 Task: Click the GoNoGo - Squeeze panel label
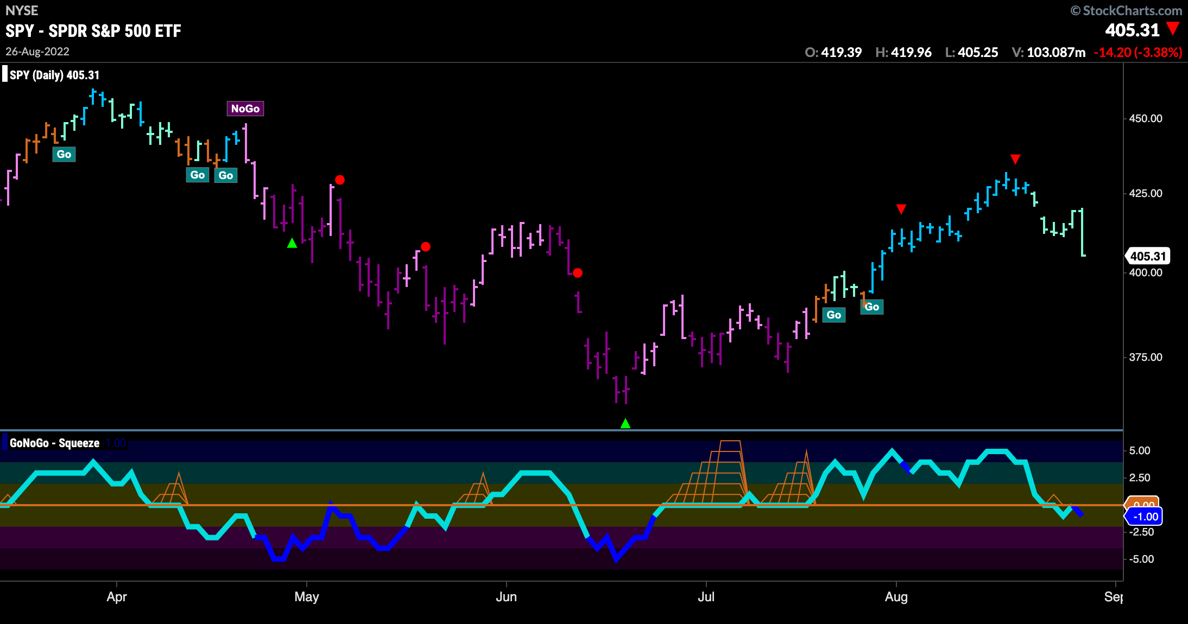(x=54, y=443)
